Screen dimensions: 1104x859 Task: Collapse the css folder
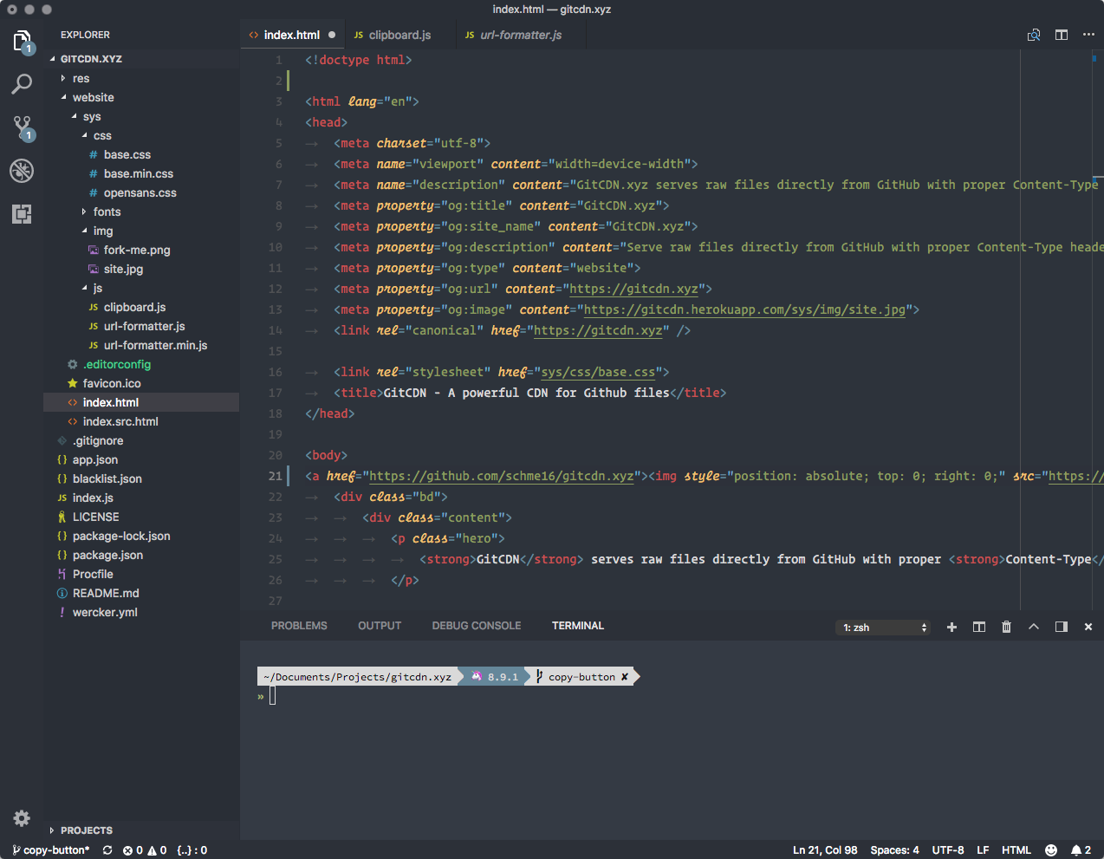(x=101, y=135)
